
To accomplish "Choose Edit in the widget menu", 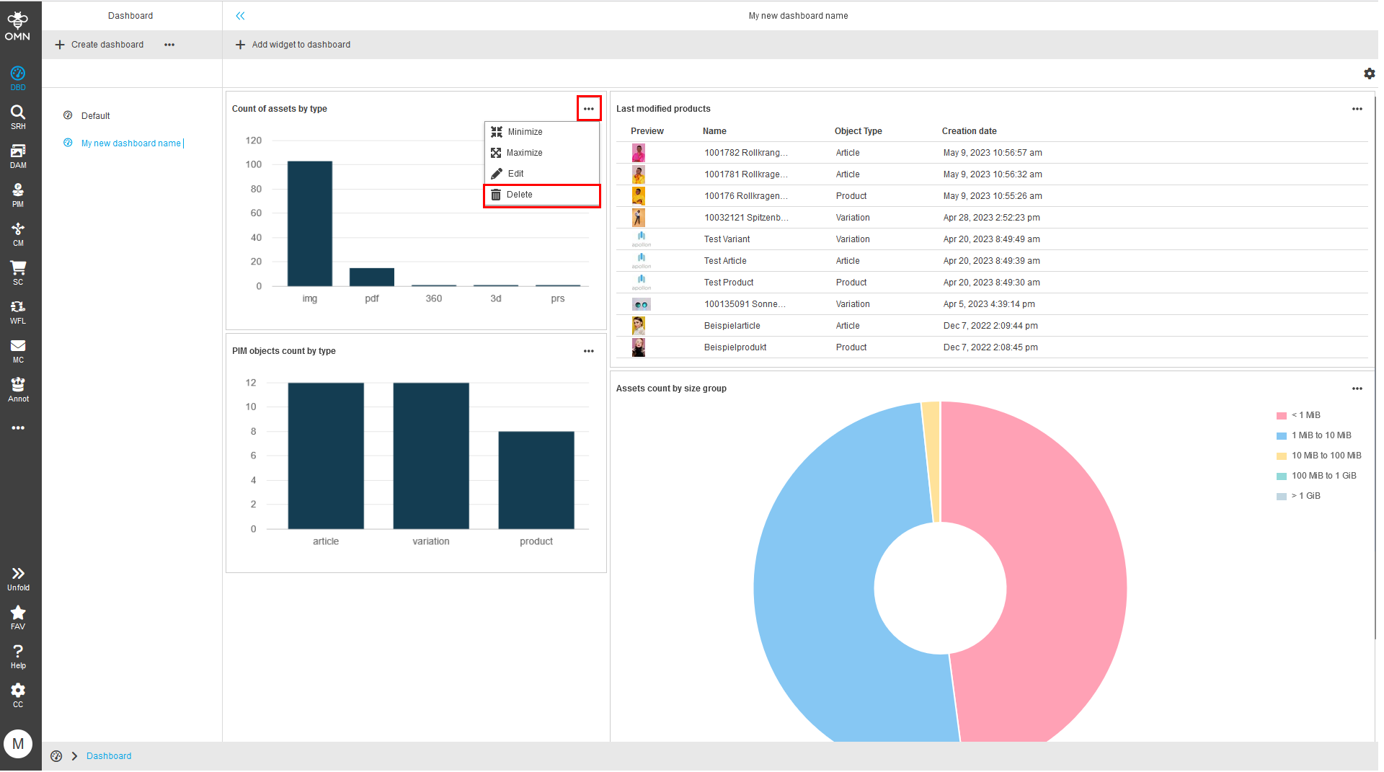I will click(515, 174).
